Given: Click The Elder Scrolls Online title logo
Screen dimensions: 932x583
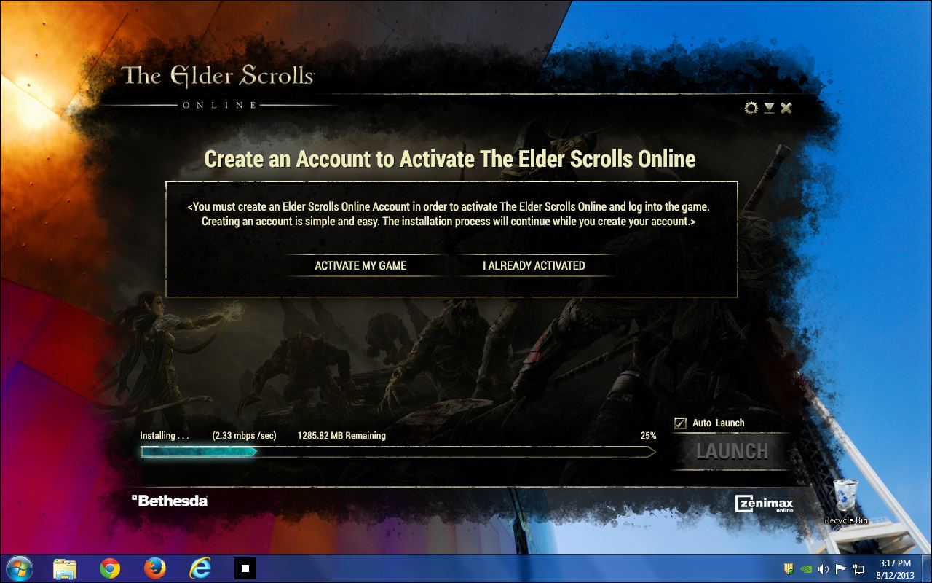Looking at the screenshot, I should [x=218, y=86].
